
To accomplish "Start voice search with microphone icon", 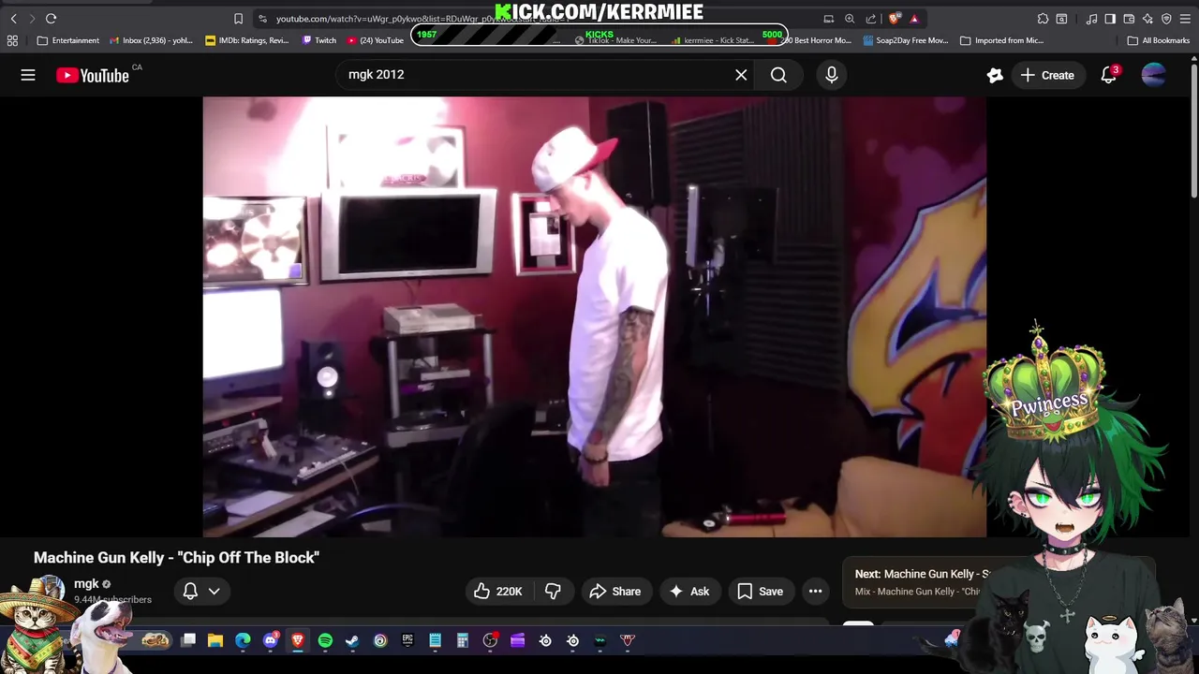I will (832, 75).
